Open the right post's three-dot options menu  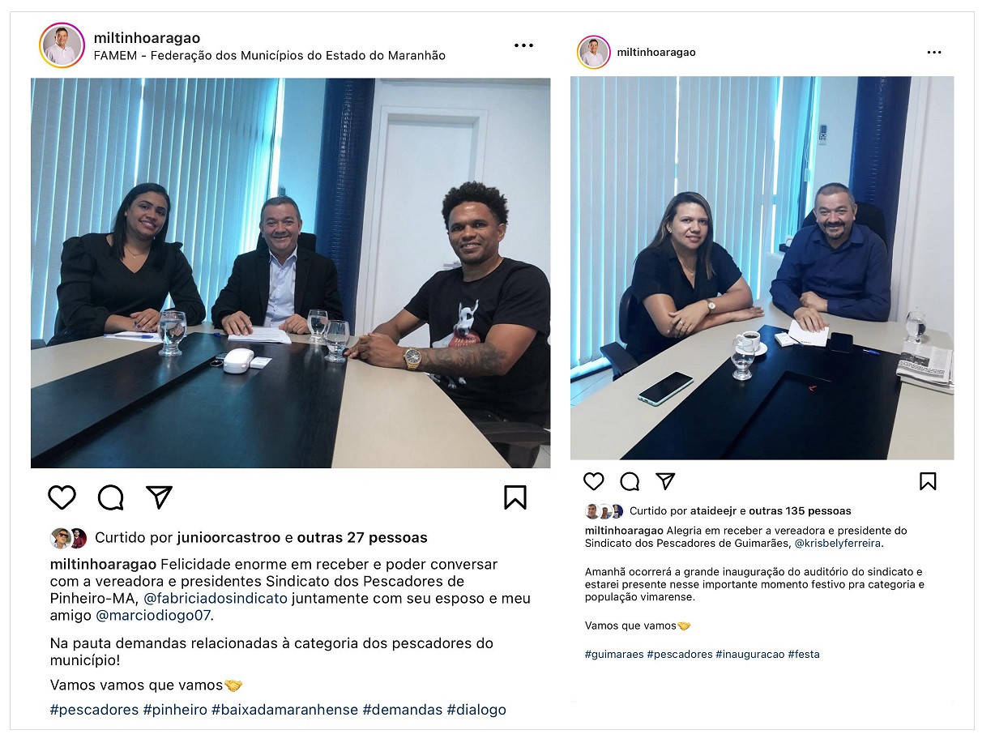point(934,53)
